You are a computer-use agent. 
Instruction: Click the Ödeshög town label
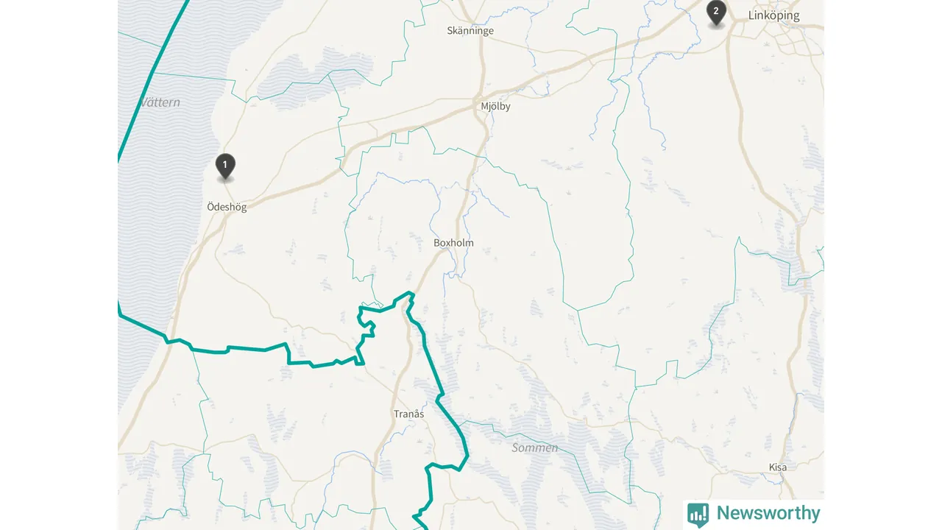[227, 207]
